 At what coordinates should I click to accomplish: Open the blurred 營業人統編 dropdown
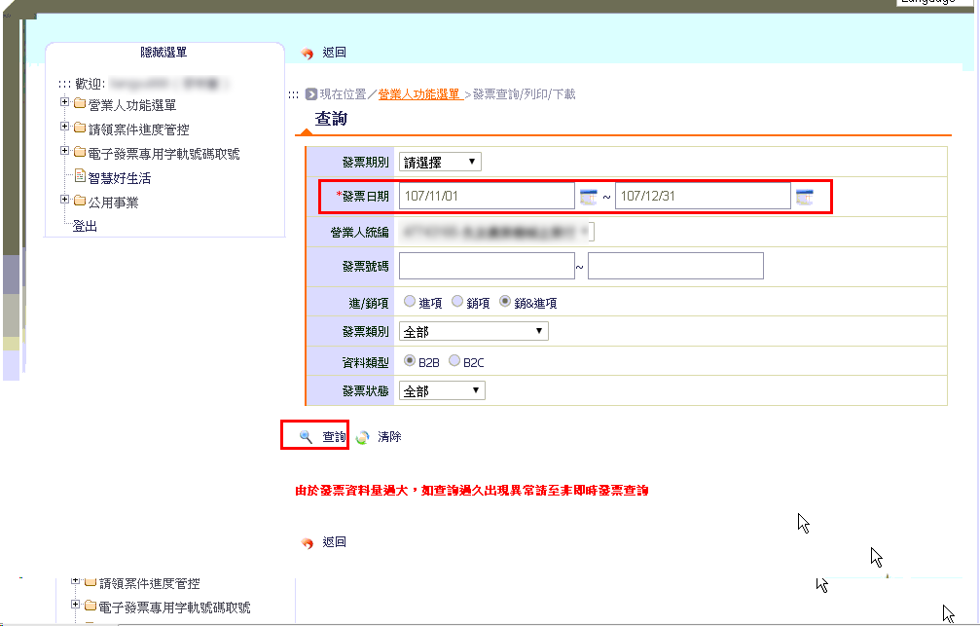497,232
